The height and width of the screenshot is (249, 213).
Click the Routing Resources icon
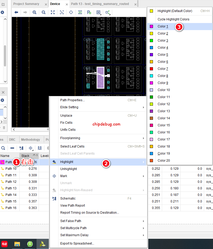80,12
